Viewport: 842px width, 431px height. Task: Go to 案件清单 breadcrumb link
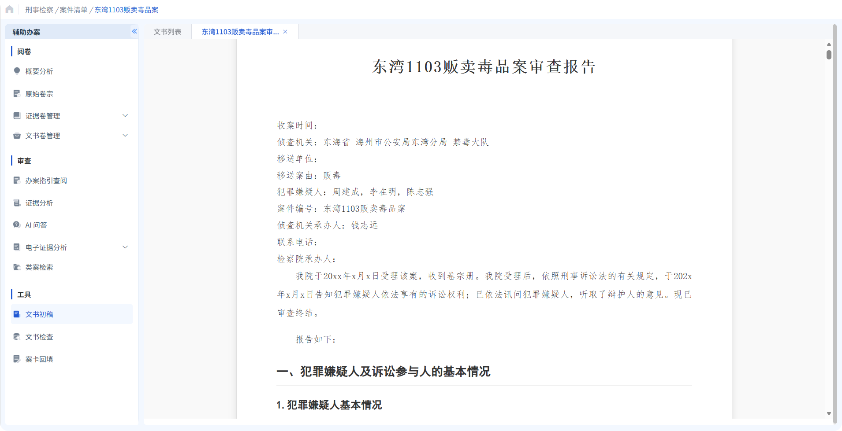tap(74, 10)
